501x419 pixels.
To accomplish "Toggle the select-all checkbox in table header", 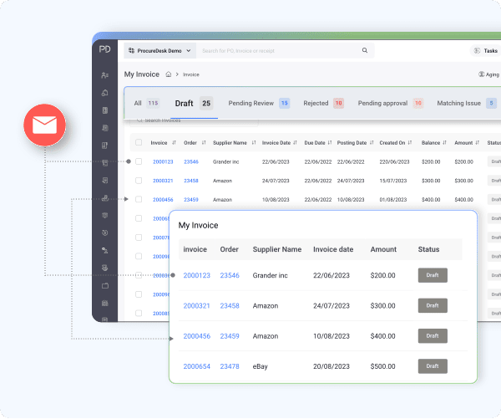I will pyautogui.click(x=139, y=142).
